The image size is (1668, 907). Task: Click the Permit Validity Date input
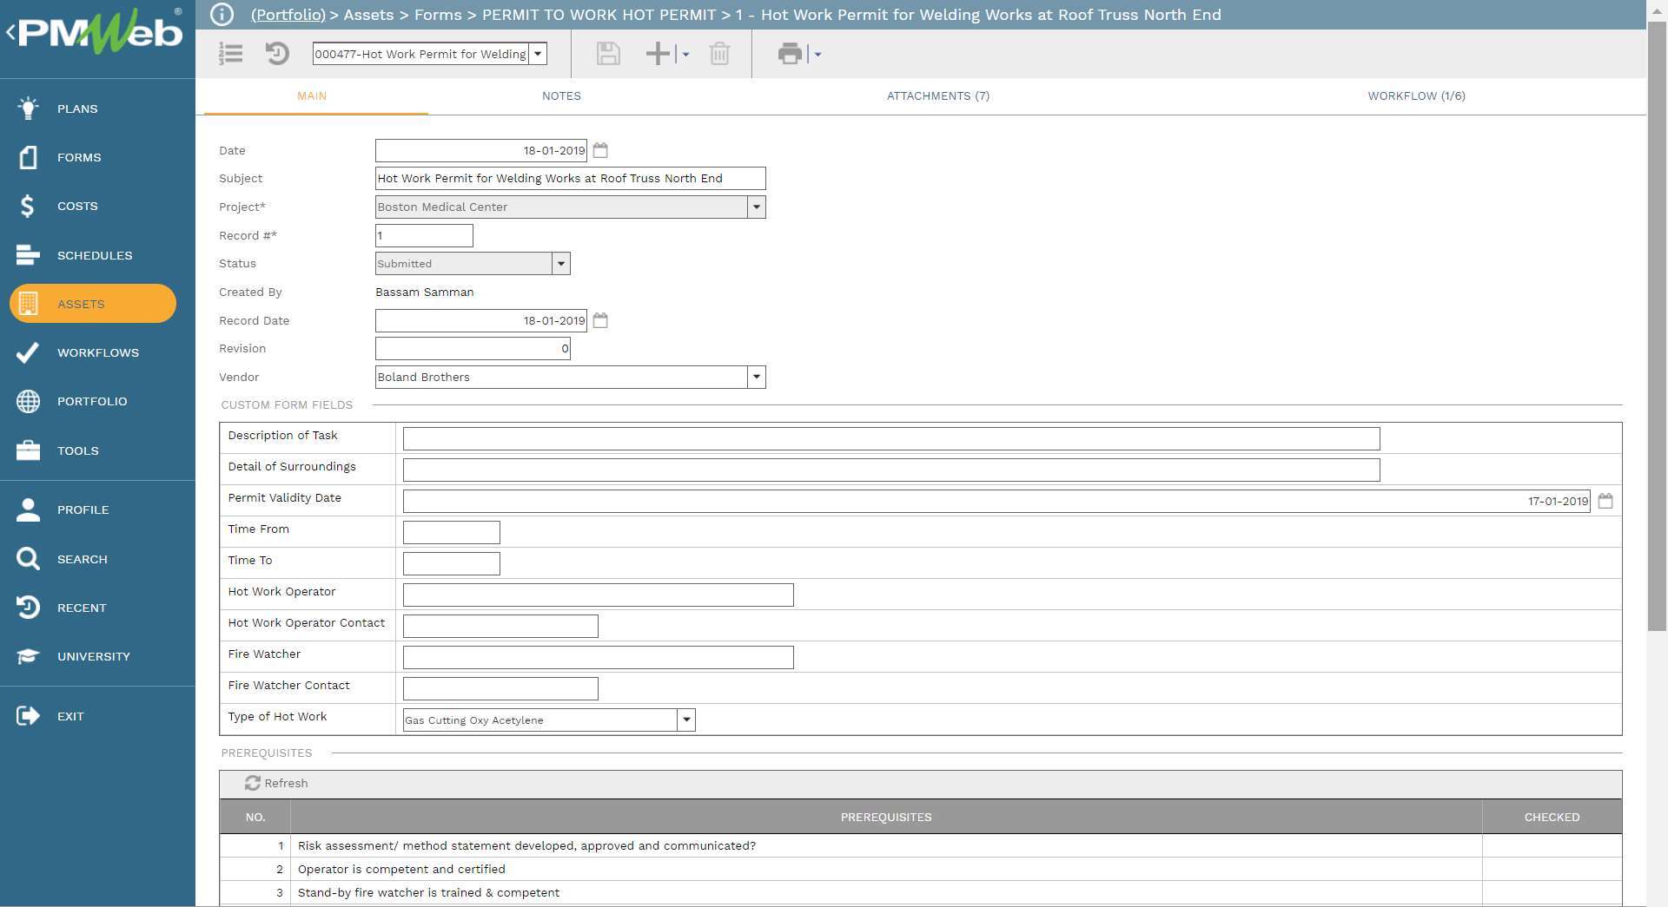click(x=996, y=501)
